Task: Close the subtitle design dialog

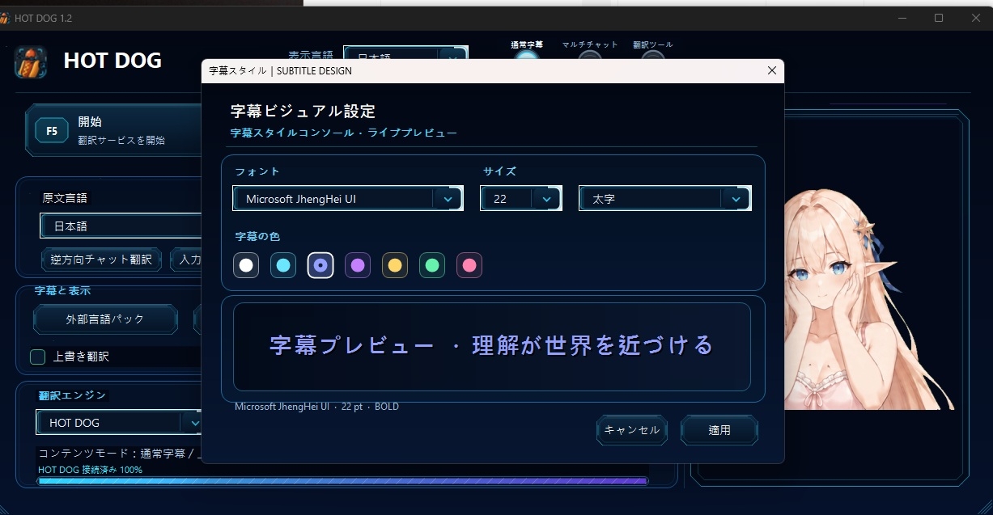Action: (x=771, y=71)
